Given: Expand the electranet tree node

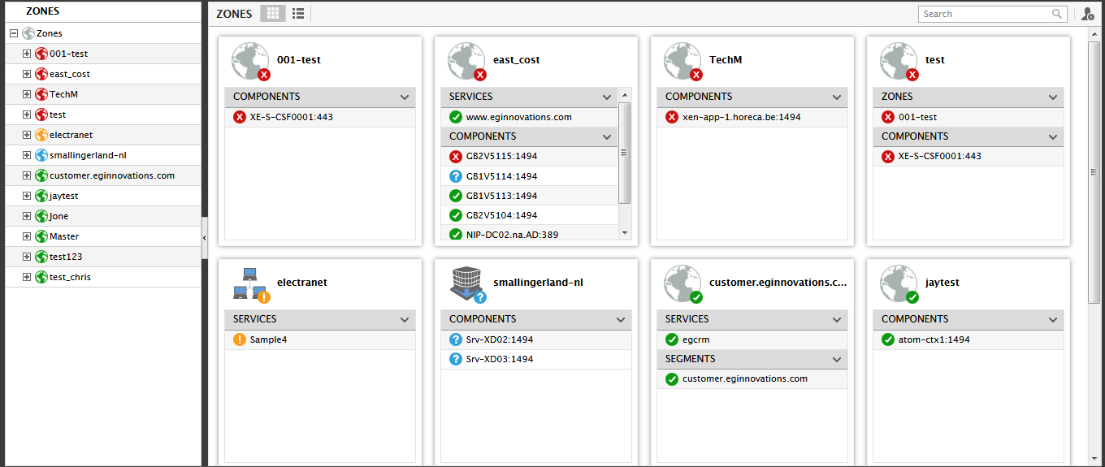Looking at the screenshot, I should pos(27,135).
